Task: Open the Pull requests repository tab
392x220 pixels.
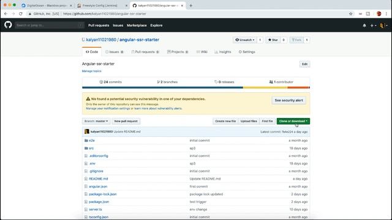Action: pos(145,52)
